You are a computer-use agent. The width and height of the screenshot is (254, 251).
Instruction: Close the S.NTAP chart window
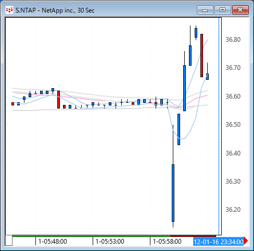coord(240,10)
